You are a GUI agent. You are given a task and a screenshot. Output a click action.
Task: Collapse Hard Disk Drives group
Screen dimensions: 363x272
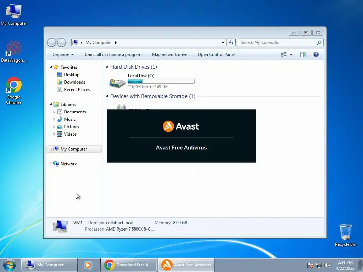pos(107,67)
